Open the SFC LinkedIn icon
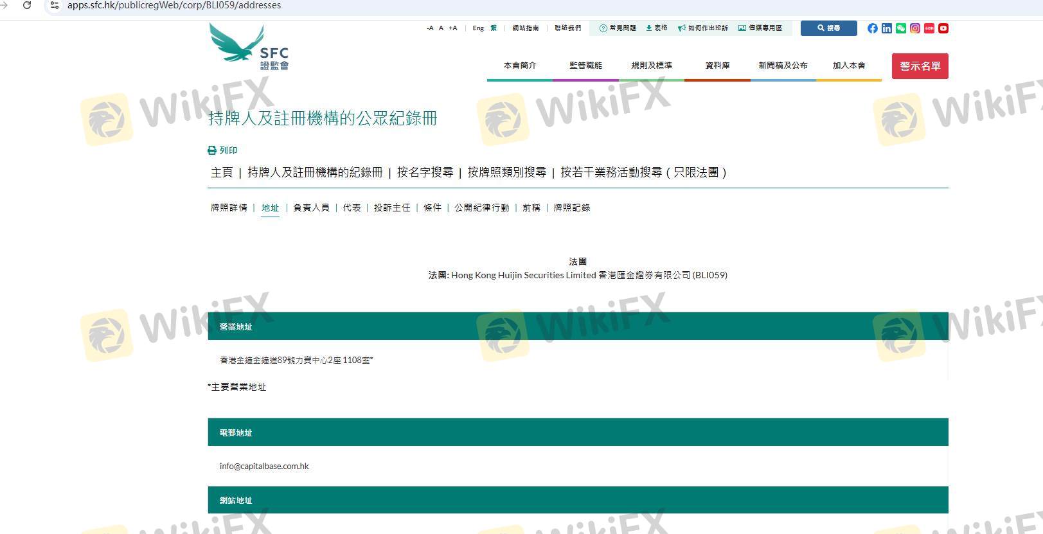 tap(887, 28)
